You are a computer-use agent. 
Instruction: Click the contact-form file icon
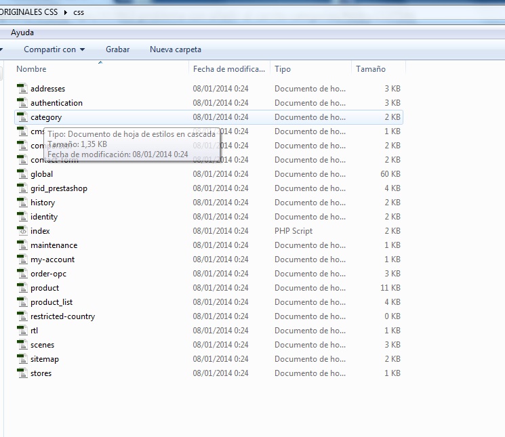(x=22, y=160)
